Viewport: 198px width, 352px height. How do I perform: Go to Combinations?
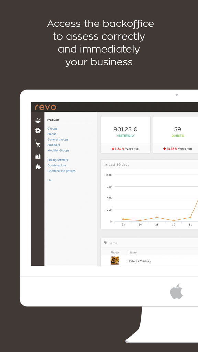[57, 165]
